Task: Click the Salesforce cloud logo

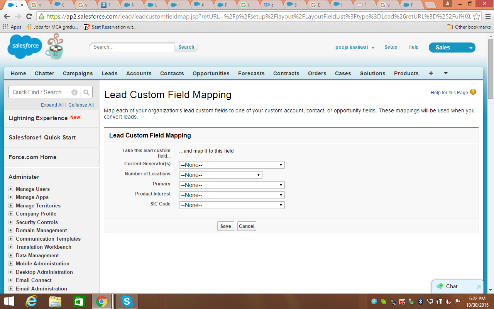Action: 25,47
